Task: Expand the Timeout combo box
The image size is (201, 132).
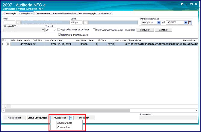Action: tap(55, 30)
